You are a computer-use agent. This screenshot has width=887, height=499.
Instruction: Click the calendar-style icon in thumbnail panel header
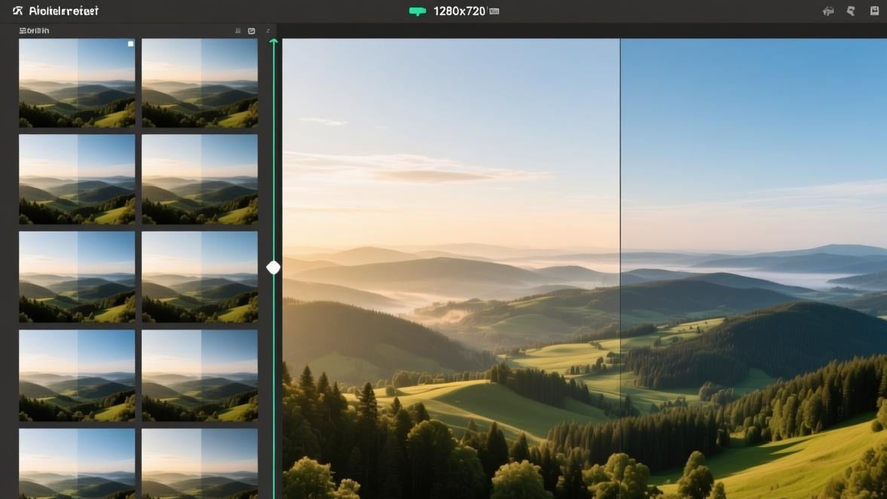pos(252,31)
